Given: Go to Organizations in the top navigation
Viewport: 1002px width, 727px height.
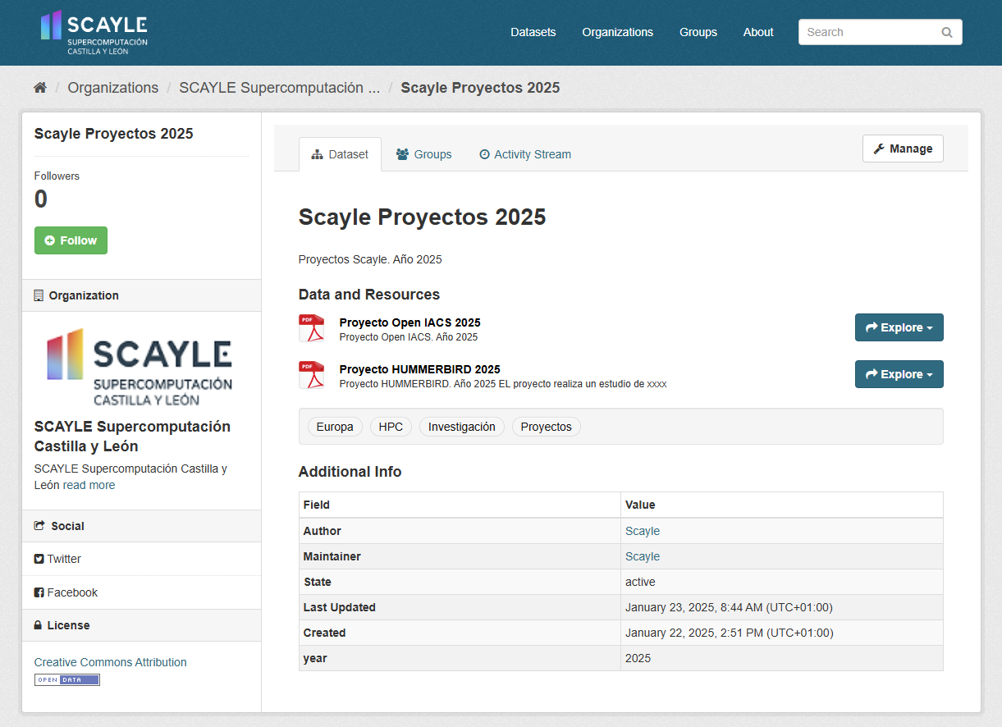Looking at the screenshot, I should 617,32.
